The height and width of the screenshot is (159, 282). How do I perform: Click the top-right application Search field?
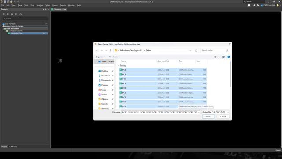pos(254,2)
